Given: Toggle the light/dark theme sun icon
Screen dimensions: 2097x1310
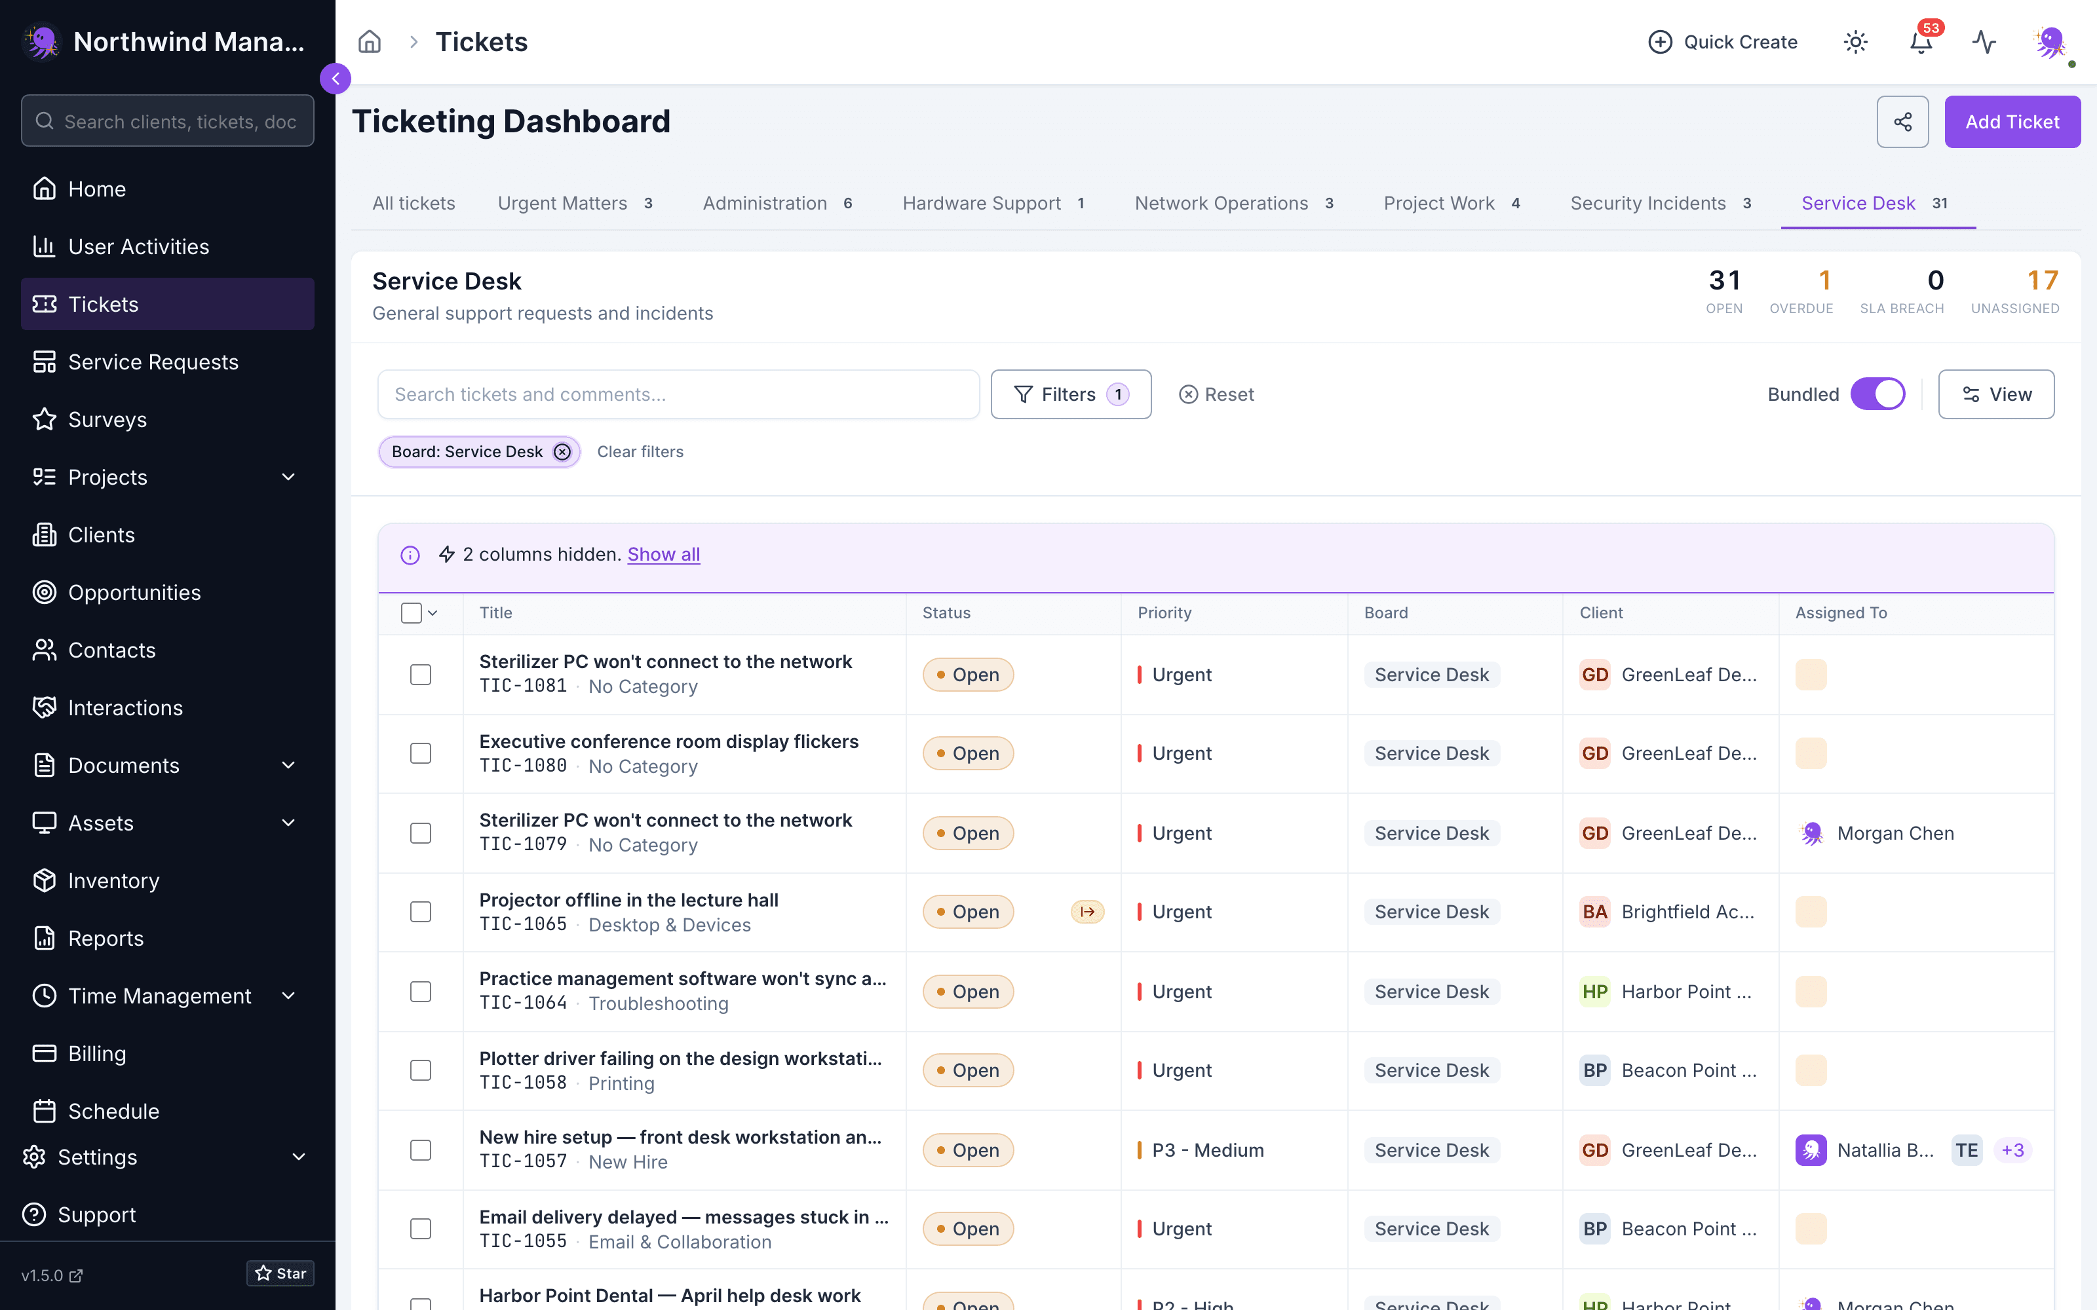Looking at the screenshot, I should 1855,41.
